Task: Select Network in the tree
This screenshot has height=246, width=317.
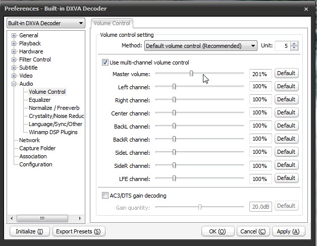Action: click(29, 140)
